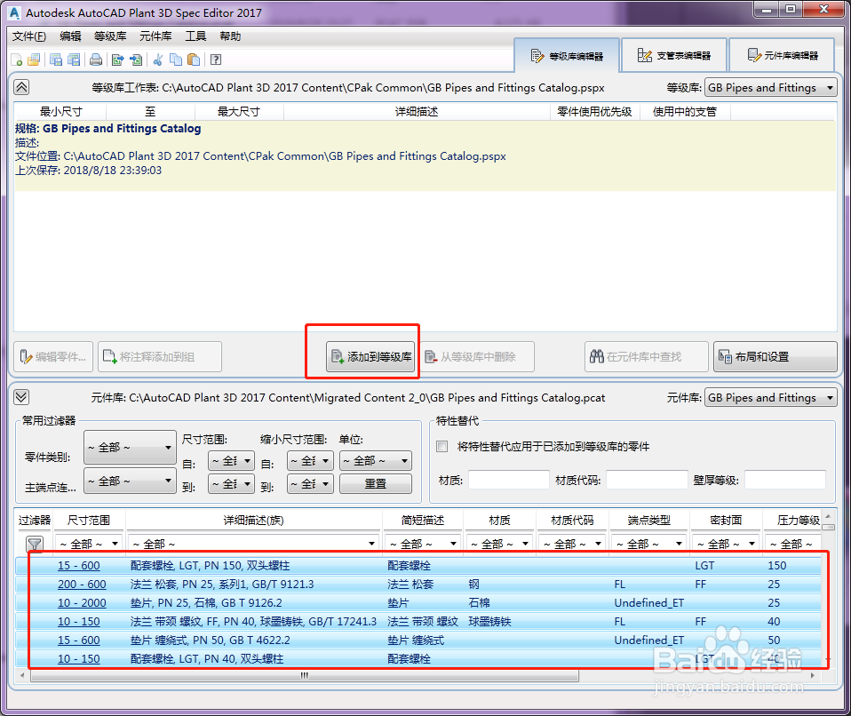The width and height of the screenshot is (851, 716).
Task: Open the 零件类别 dropdown
Action: pos(130,448)
